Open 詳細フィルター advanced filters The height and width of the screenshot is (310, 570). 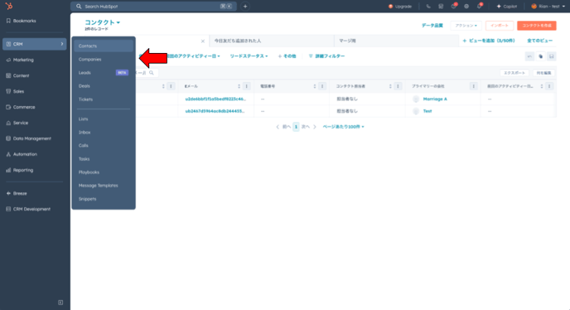click(x=326, y=56)
